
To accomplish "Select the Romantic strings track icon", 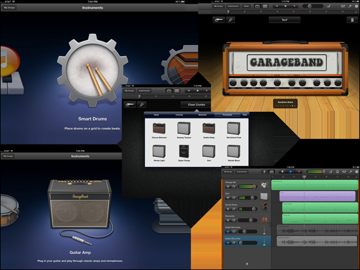I will (x=264, y=219).
